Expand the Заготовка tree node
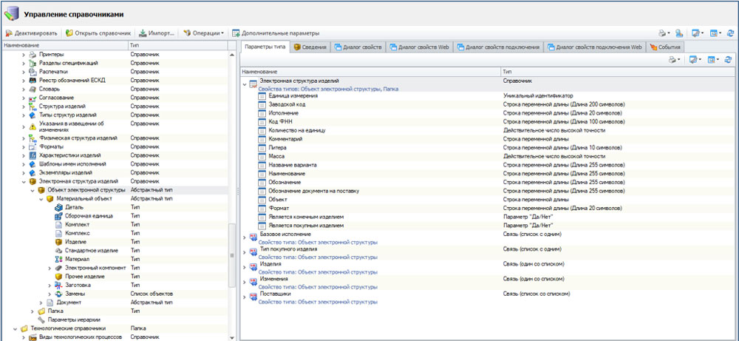The image size is (739, 341). click(50, 285)
